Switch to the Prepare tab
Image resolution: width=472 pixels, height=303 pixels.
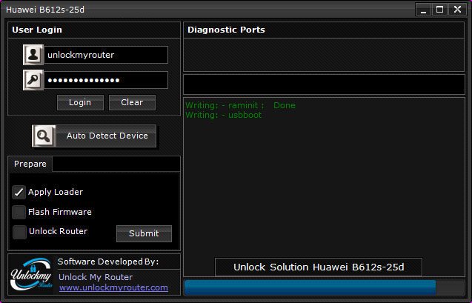click(30, 164)
